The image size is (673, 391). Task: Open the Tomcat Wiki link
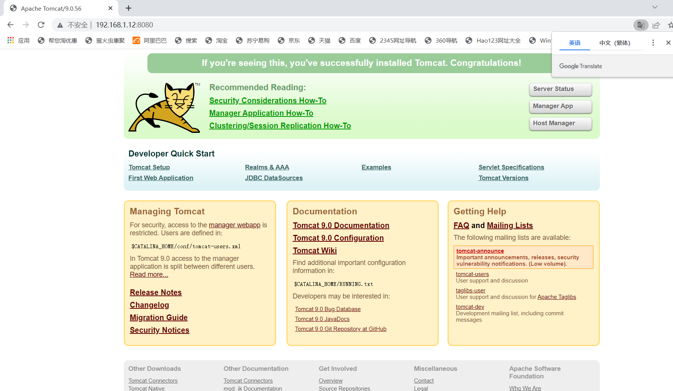click(315, 251)
